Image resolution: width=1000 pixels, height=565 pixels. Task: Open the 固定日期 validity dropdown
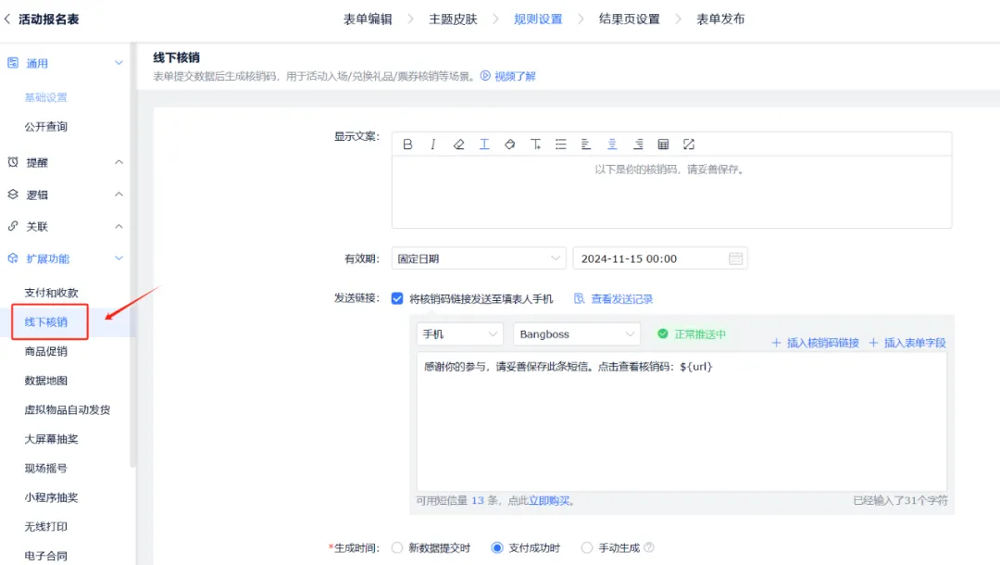(479, 258)
